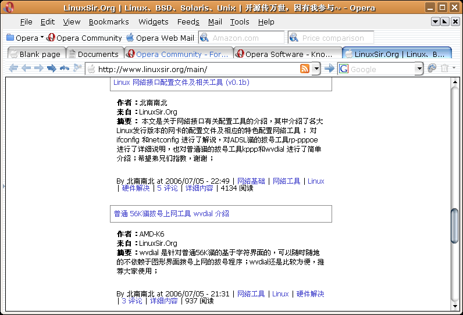Click the page icon in address field

coord(91,69)
